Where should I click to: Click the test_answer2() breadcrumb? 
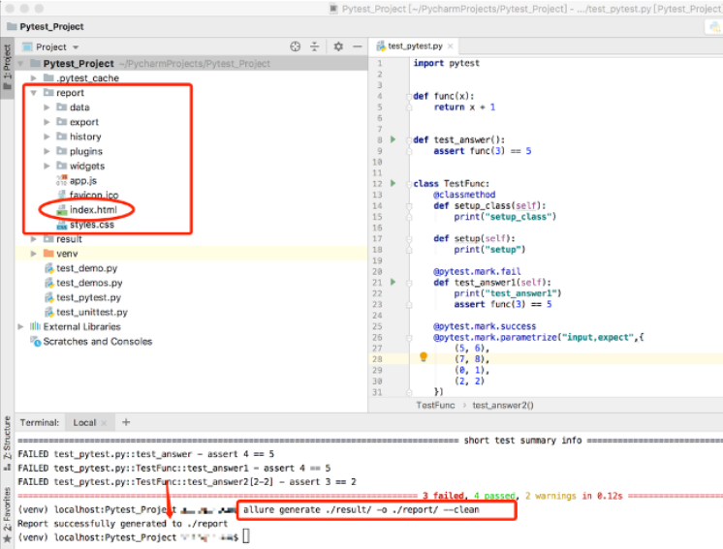pos(503,406)
